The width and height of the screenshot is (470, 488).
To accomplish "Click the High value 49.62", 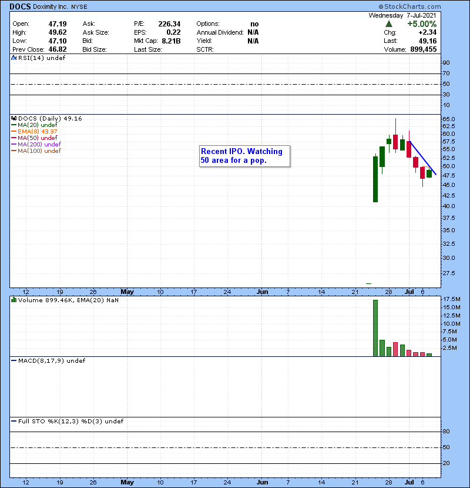I will [x=58, y=32].
